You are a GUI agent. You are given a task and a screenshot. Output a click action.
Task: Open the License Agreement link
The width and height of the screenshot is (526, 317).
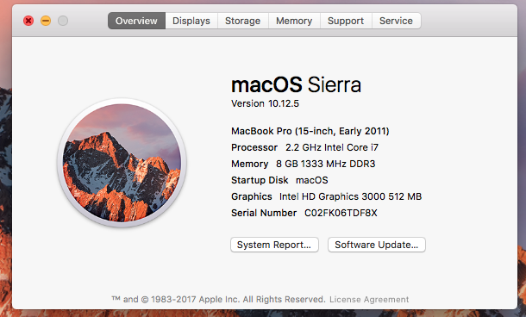tap(369, 299)
